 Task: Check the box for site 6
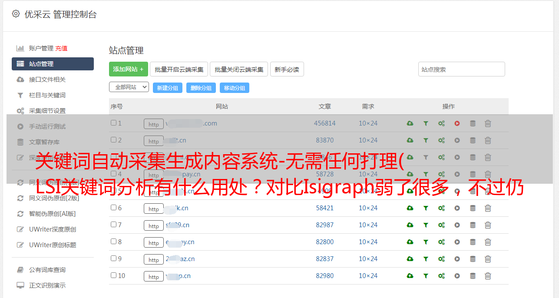pos(113,208)
